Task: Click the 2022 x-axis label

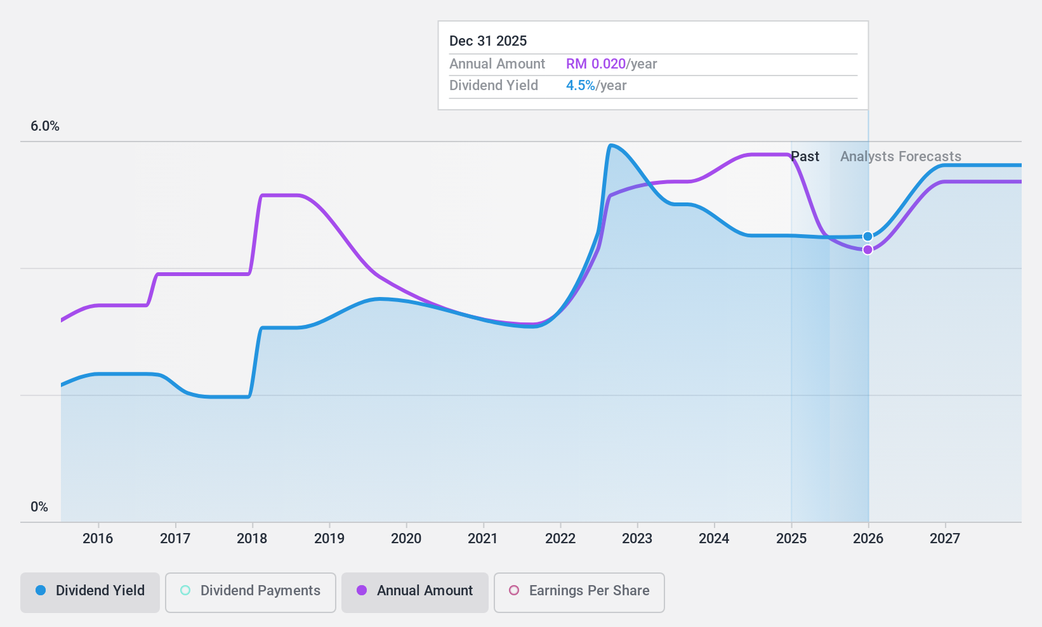Action: pos(560,539)
